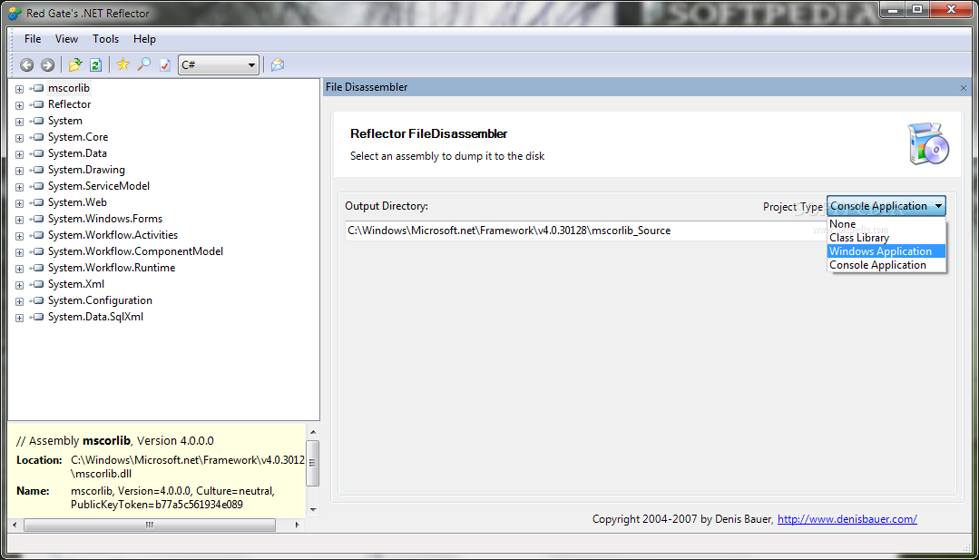Expand the System.Data node
The image size is (979, 560).
[19, 153]
